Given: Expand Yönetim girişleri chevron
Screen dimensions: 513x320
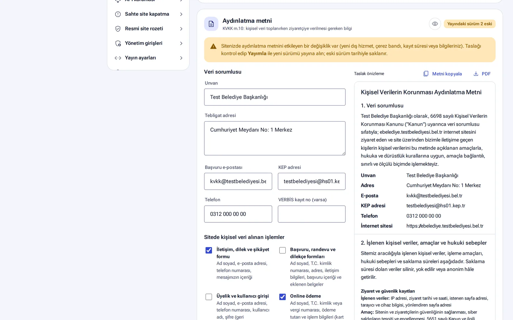Looking at the screenshot, I should point(181,43).
